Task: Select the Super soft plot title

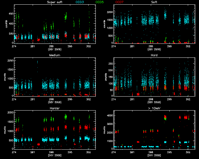Action: tap(54, 2)
